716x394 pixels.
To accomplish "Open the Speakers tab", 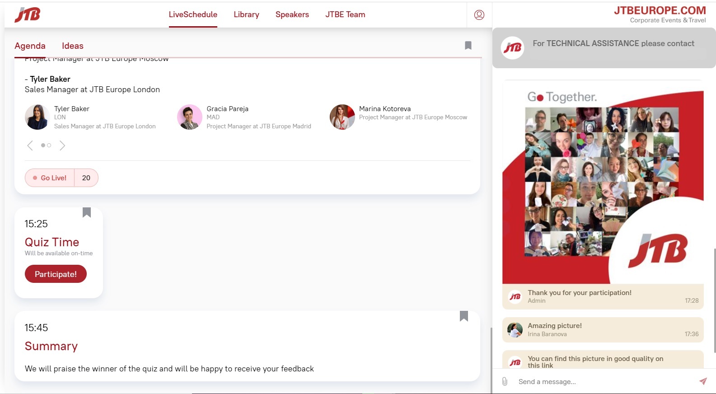I will (292, 14).
